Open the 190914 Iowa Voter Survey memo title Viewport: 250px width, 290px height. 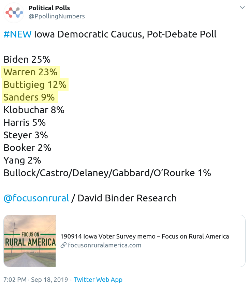click(x=145, y=236)
